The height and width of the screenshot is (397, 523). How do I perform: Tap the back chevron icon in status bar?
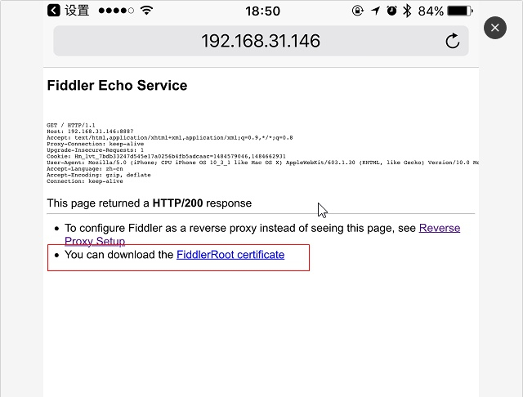[53, 11]
